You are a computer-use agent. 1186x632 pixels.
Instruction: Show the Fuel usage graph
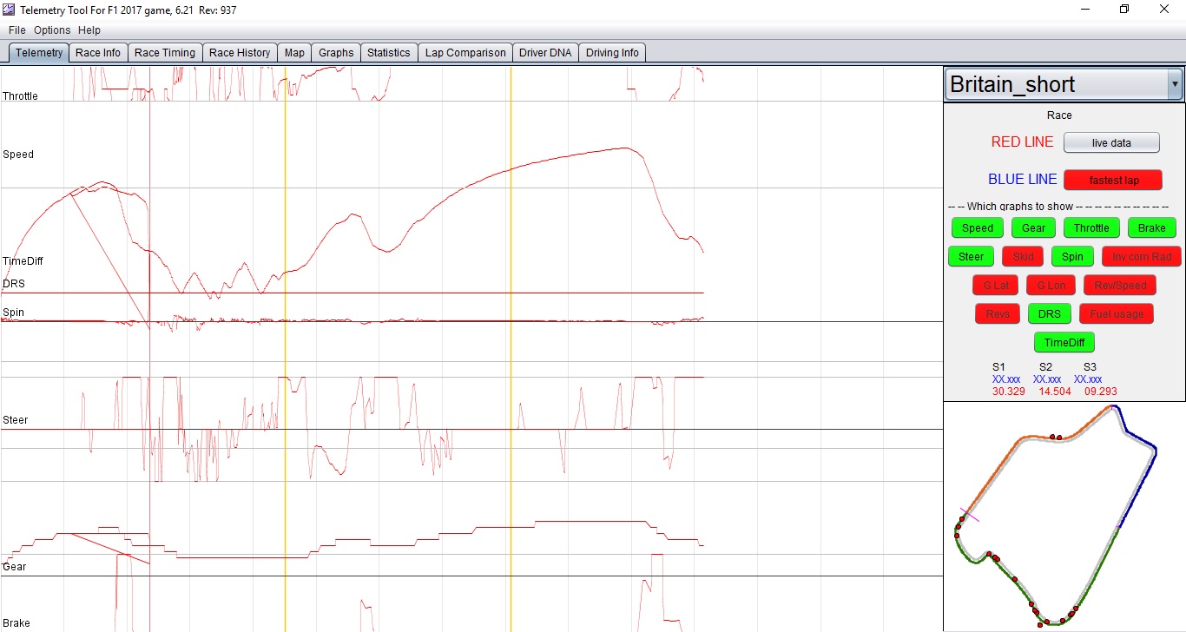click(1116, 314)
